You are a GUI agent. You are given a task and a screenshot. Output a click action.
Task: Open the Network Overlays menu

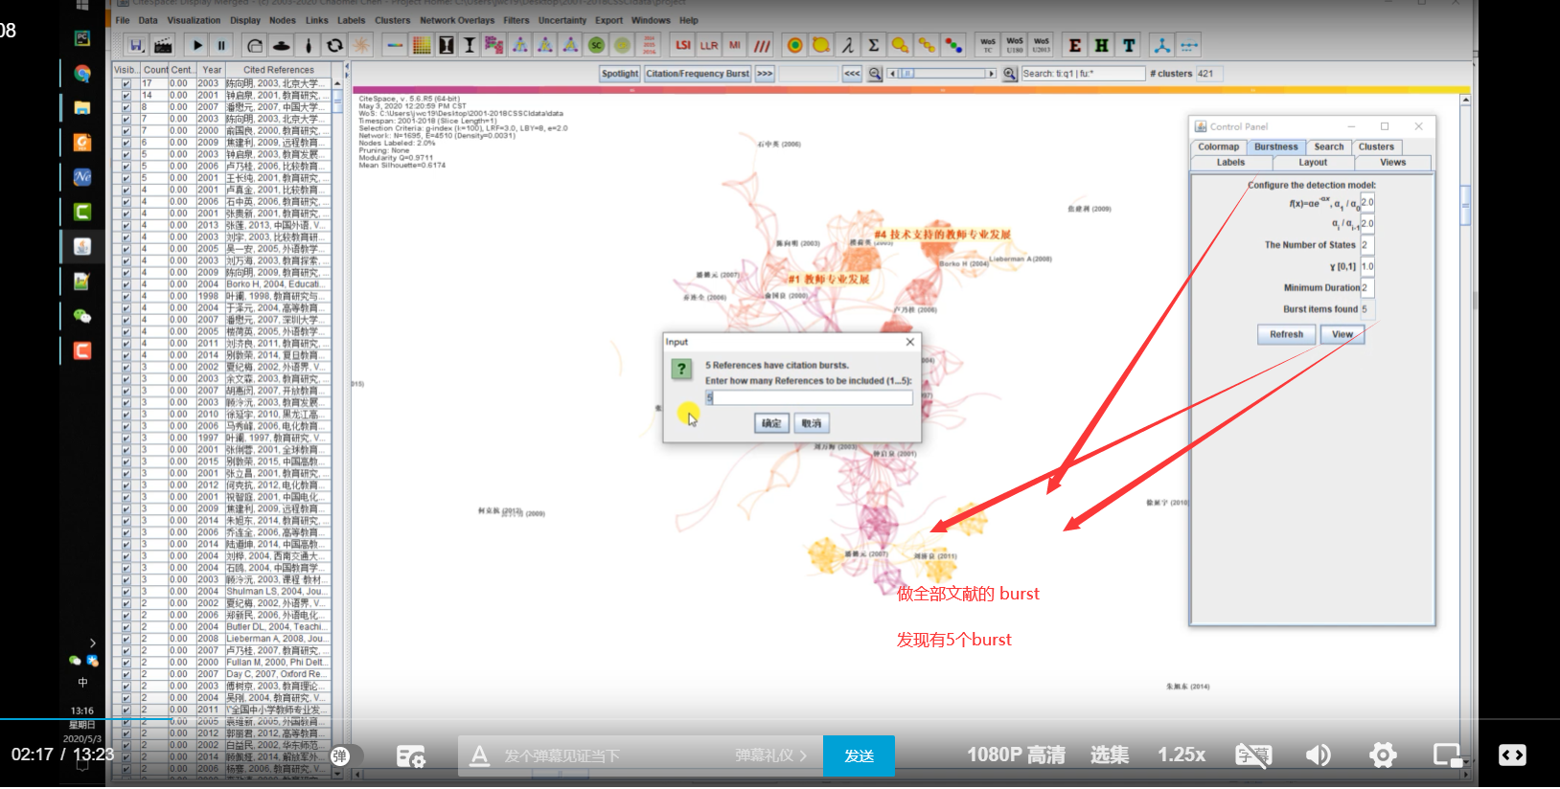(x=457, y=20)
